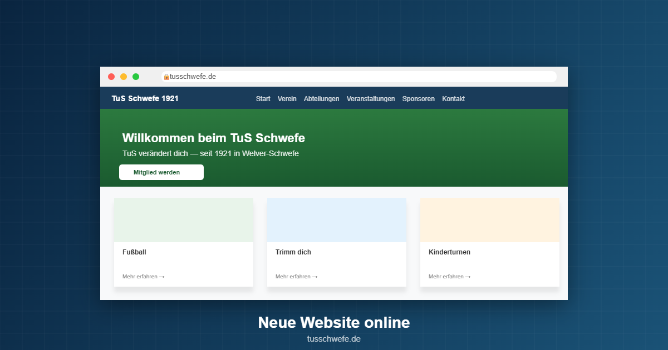This screenshot has width=668, height=350.
Task: Select Veranstaltungen in the navbar
Action: point(371,99)
